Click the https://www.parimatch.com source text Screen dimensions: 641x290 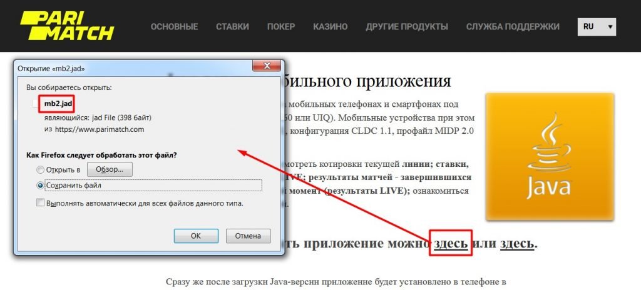[100, 129]
